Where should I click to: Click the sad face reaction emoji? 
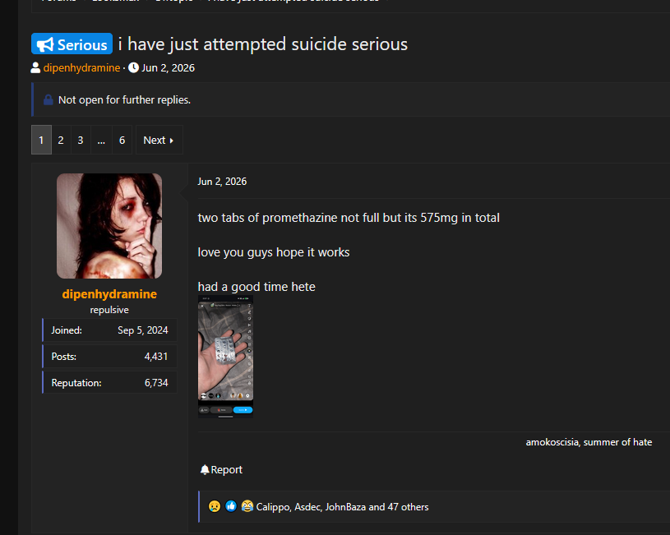pyautogui.click(x=215, y=506)
